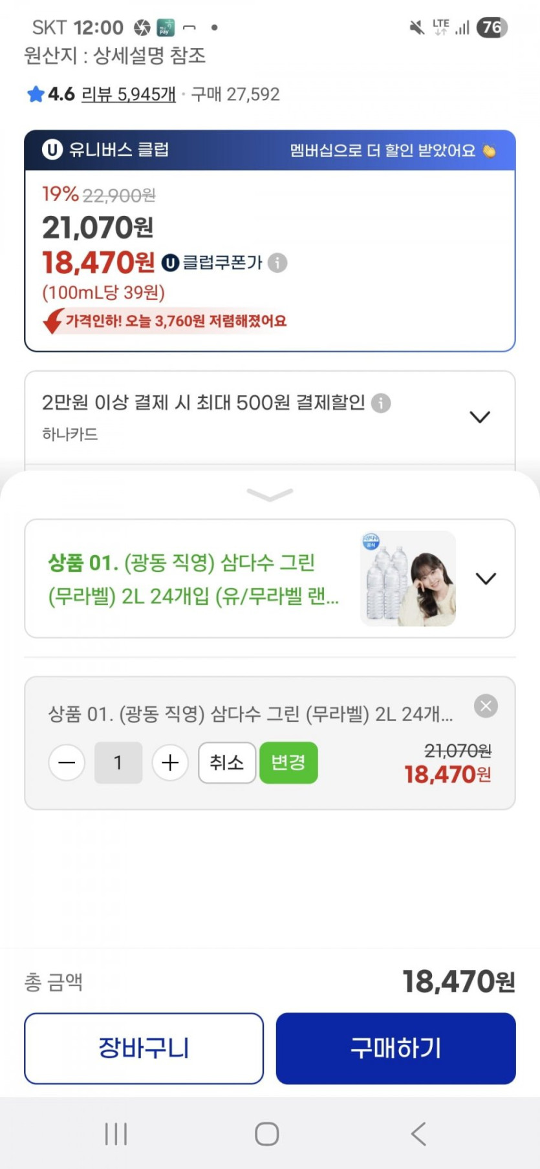Expand the Hana card payment discount details
Viewport: 540px width, 1169px height.
479,417
